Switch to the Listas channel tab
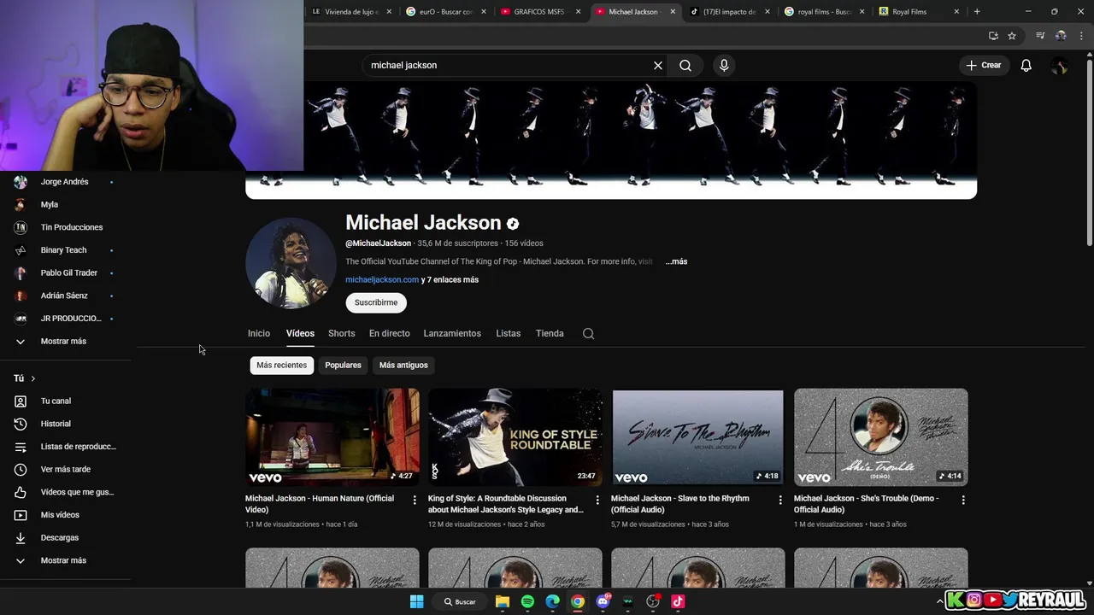 (x=508, y=334)
